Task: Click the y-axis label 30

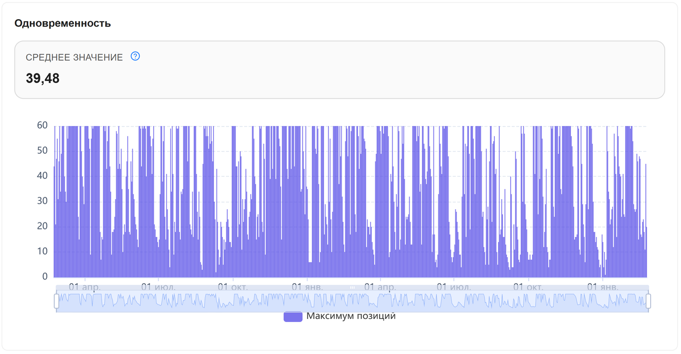Action: point(42,201)
